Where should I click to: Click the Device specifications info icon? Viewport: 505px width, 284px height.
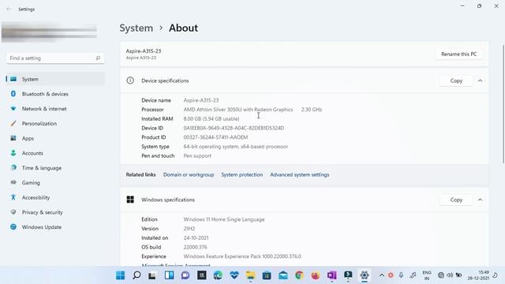[x=130, y=80]
